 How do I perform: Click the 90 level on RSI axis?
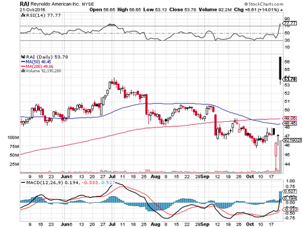[x=288, y=19]
